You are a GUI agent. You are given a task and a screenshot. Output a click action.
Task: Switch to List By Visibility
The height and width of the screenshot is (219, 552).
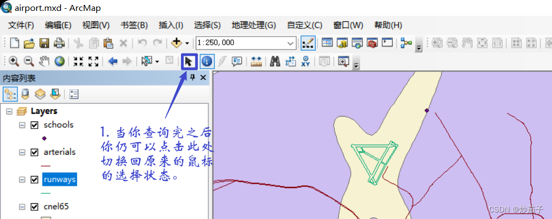[40, 94]
